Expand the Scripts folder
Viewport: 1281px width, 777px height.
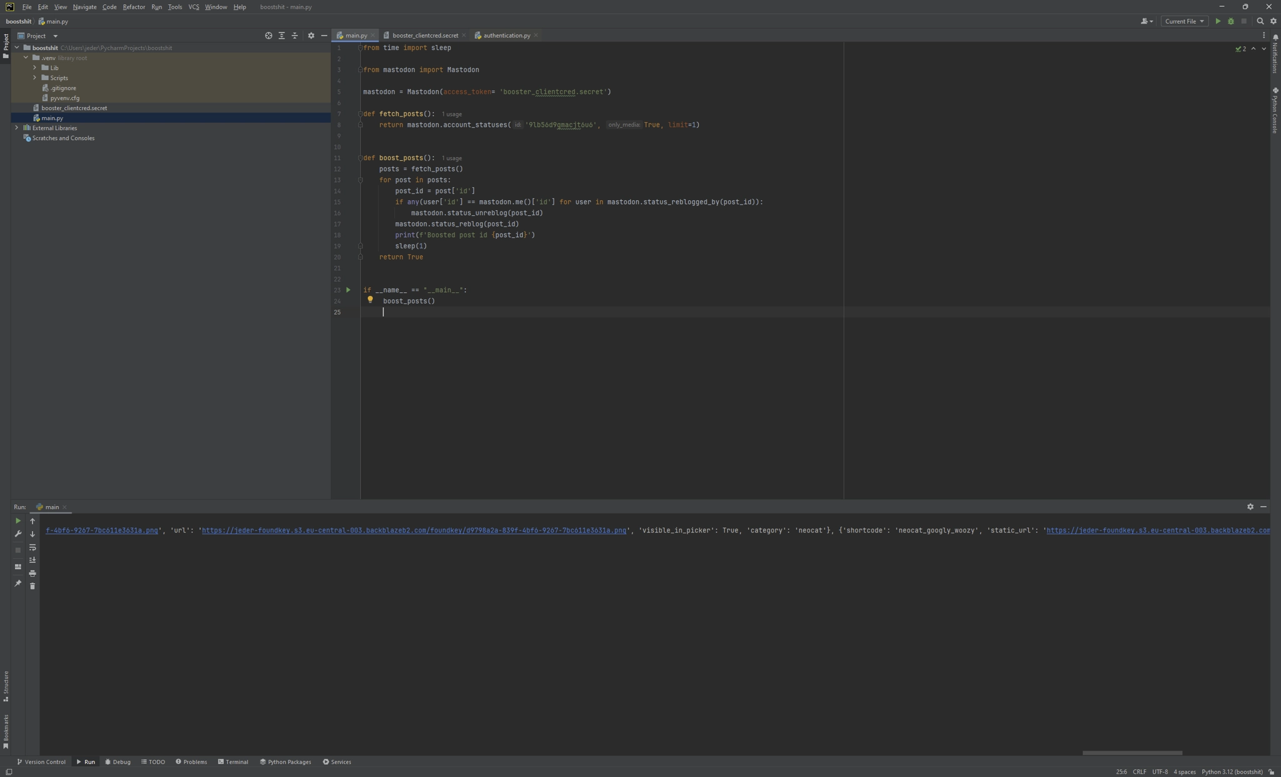pyautogui.click(x=35, y=78)
